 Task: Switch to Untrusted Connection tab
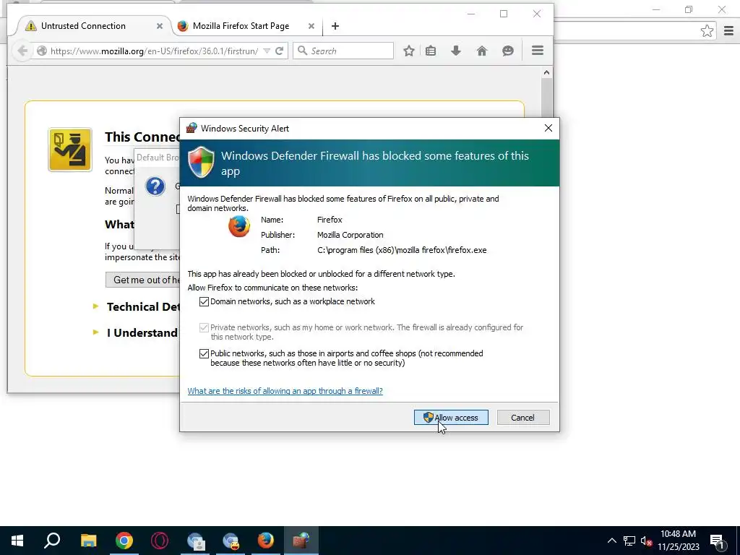pyautogui.click(x=83, y=26)
